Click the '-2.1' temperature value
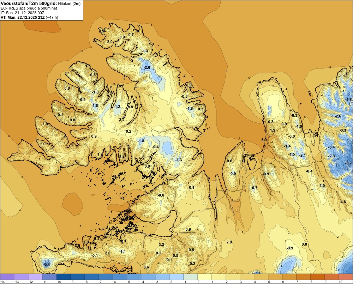 click(x=303, y=155)
